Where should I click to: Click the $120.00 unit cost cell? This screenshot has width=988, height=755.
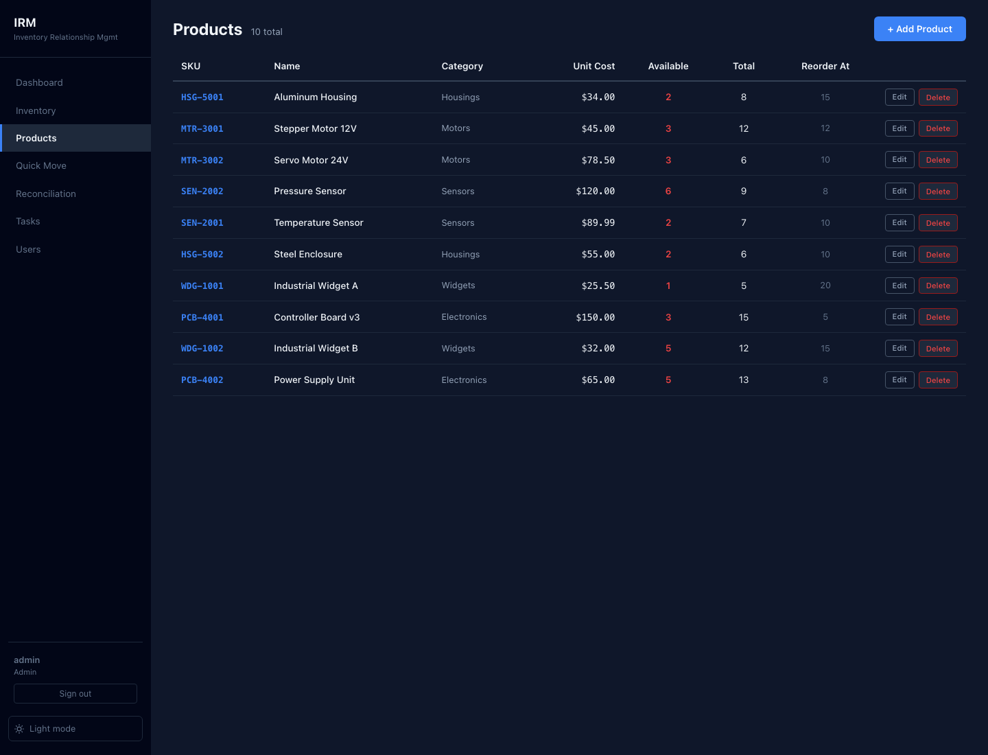point(595,191)
